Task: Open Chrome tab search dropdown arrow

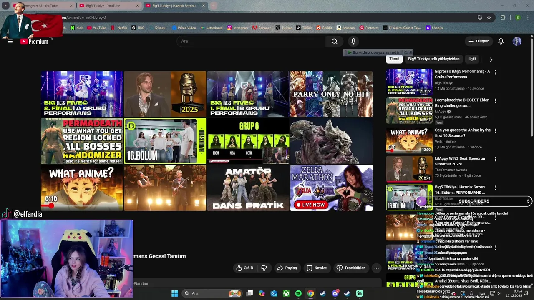Action: (x=5, y=6)
